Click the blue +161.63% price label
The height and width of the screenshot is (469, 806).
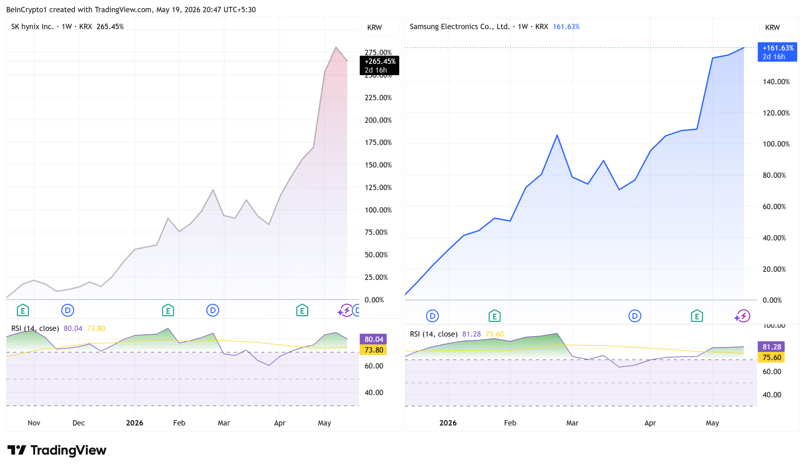pyautogui.click(x=777, y=52)
